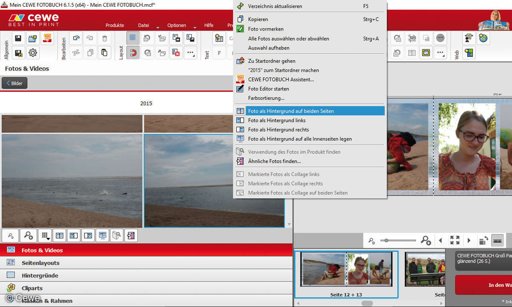512x307 pixels.
Task: Click the delete layout red X icon
Action: click(x=176, y=53)
